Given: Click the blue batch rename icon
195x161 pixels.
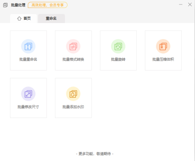Looking at the screenshot, I should pos(28,46).
